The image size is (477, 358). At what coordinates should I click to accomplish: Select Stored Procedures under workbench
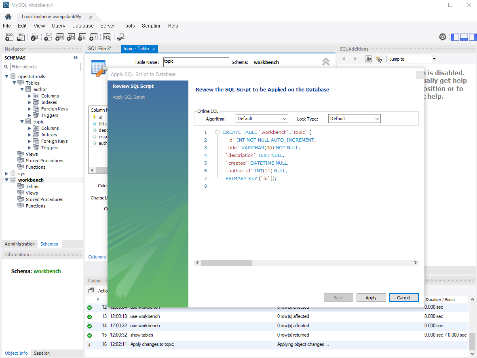coord(44,199)
